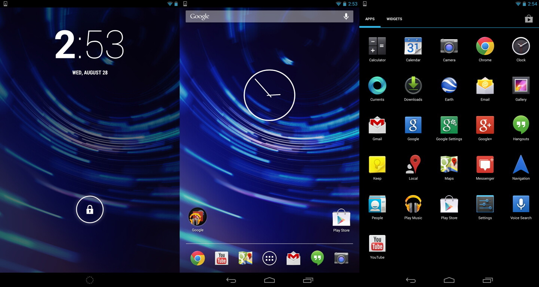Open the Calendar app
539x287 pixels.
[x=413, y=46]
